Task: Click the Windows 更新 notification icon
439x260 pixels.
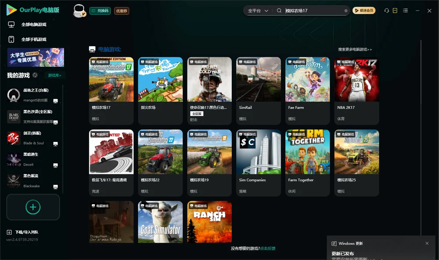Action: tap(334, 243)
